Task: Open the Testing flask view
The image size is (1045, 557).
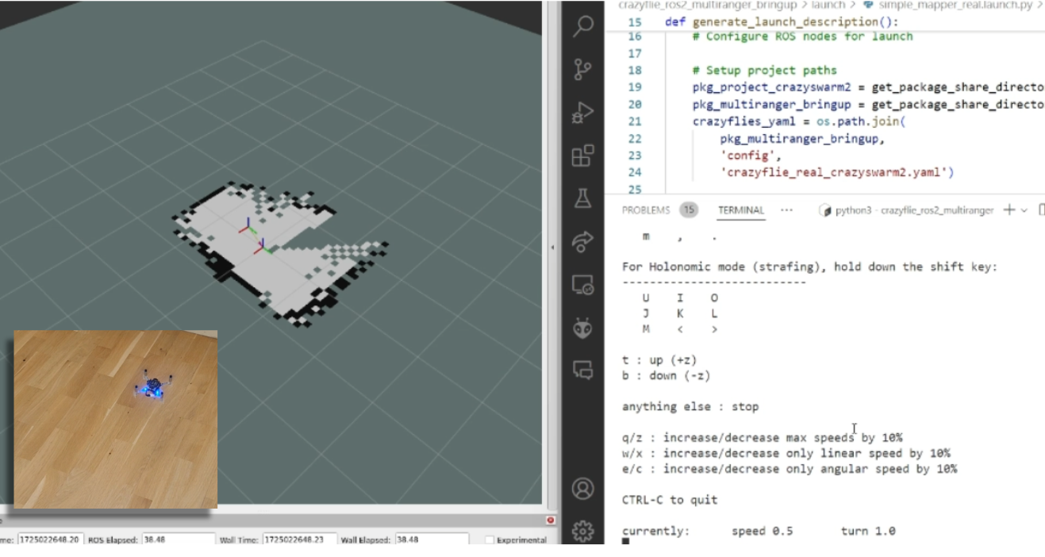Action: [583, 198]
